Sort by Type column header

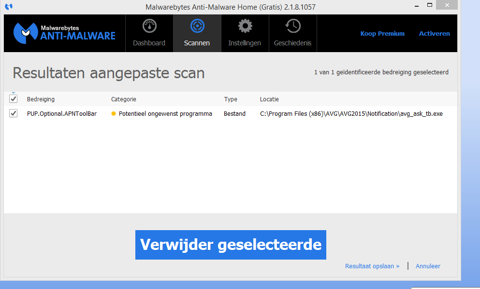tap(231, 99)
